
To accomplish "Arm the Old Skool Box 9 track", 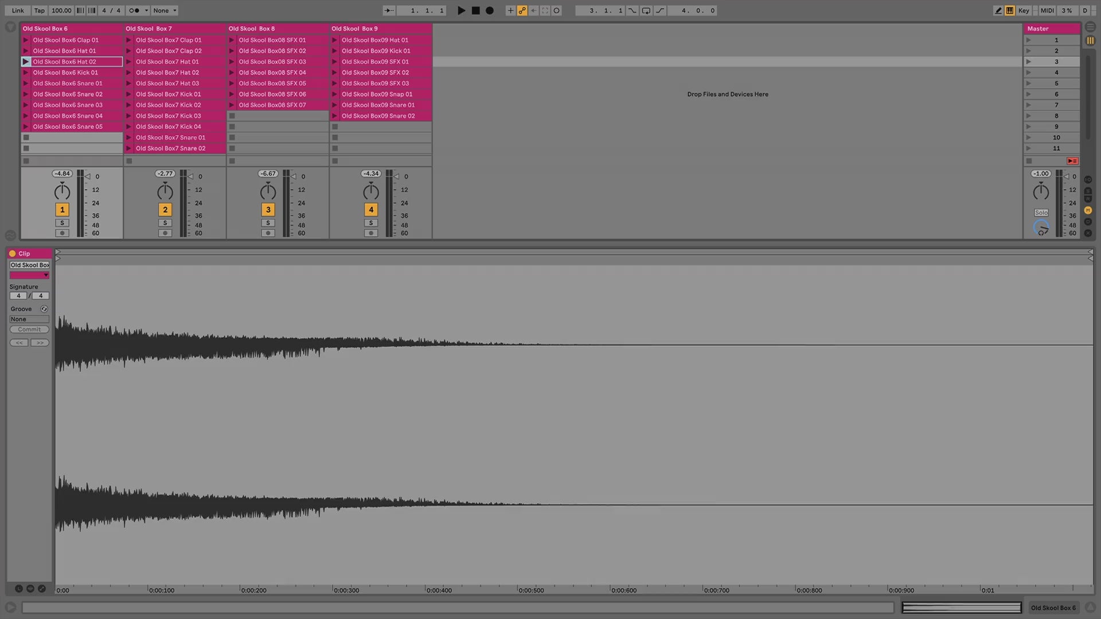I will (371, 233).
